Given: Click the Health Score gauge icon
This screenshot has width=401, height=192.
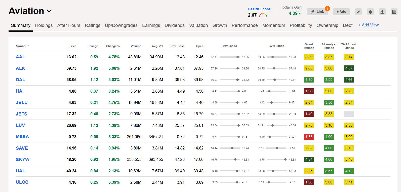Looking at the screenshot, I should pos(263,15).
